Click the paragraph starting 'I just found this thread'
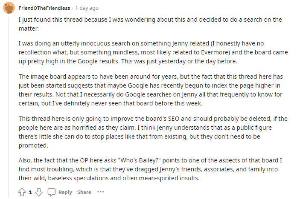300x199 pixels. tap(149, 24)
